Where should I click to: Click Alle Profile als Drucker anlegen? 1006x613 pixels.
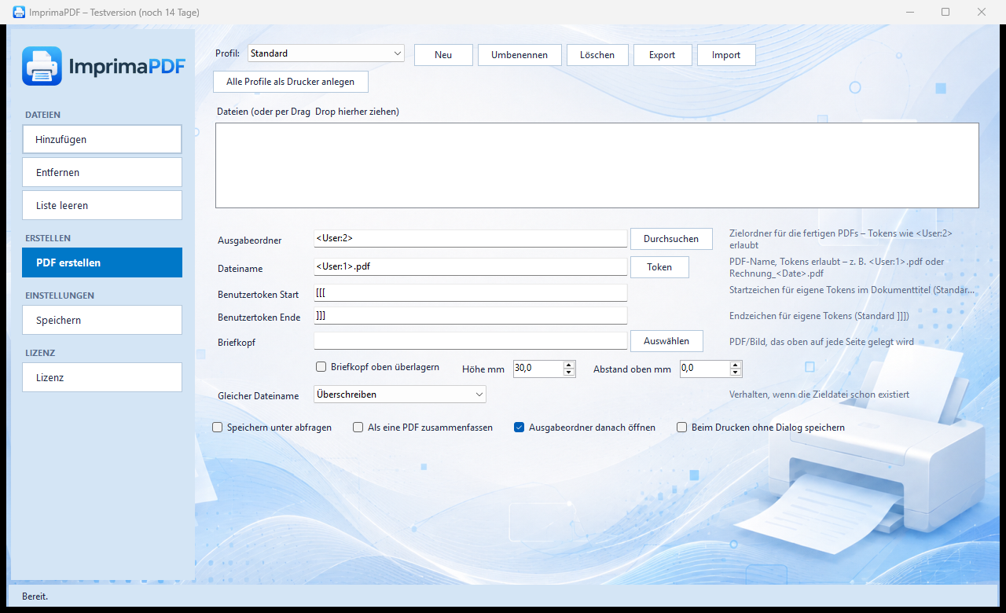coord(291,82)
